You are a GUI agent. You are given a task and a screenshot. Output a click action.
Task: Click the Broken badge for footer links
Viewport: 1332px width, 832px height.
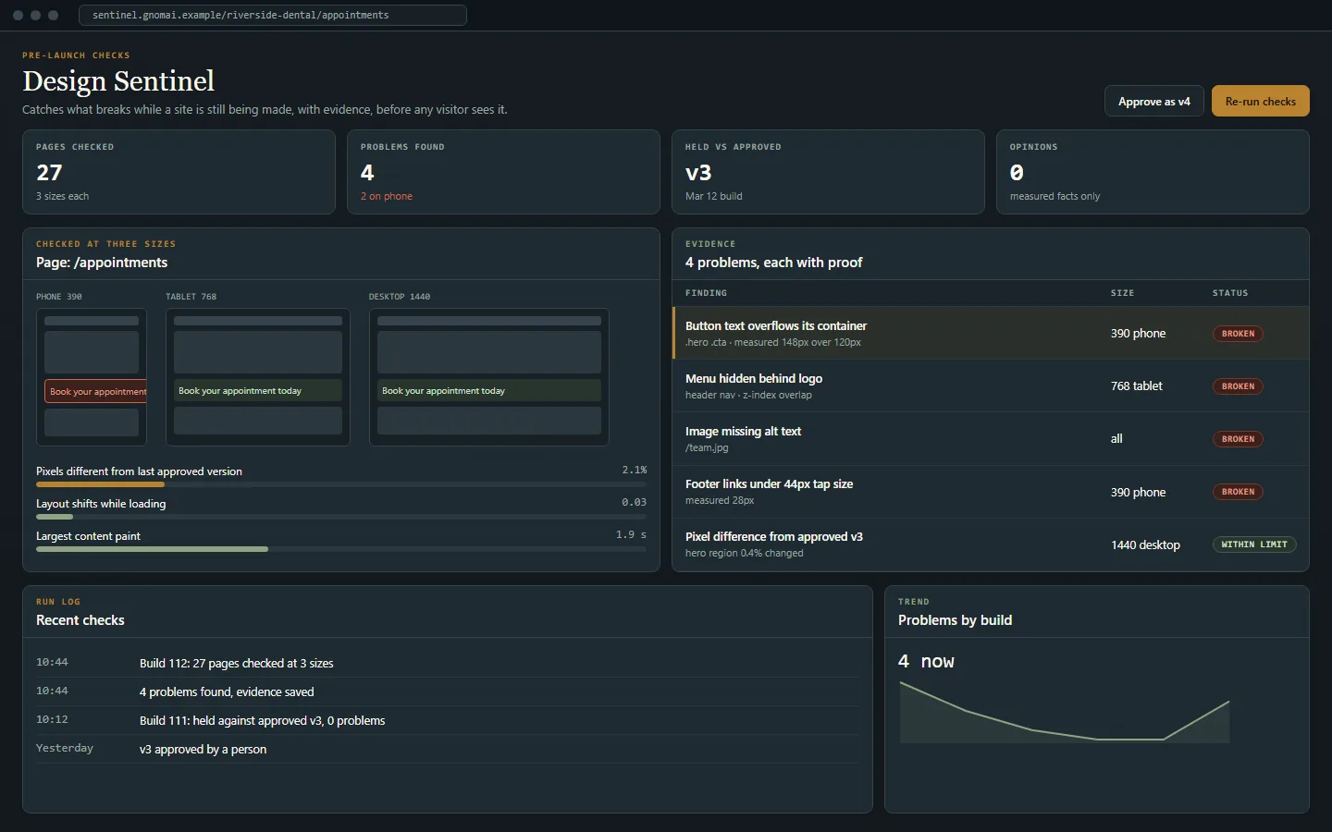[x=1238, y=492]
